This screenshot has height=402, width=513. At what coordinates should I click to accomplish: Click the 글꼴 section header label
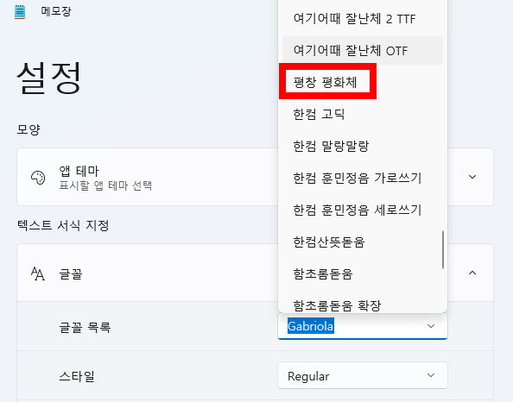tap(70, 273)
